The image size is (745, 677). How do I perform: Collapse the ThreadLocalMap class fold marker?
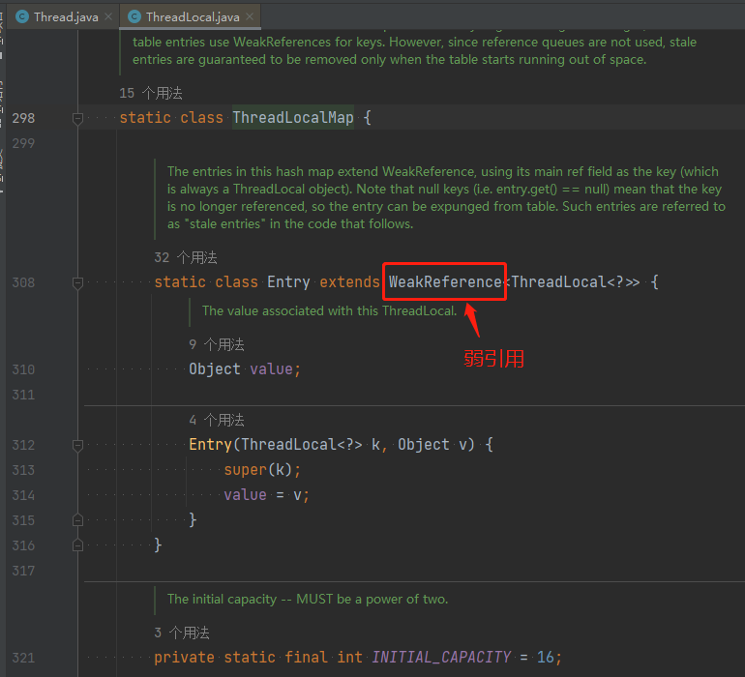coord(78,118)
